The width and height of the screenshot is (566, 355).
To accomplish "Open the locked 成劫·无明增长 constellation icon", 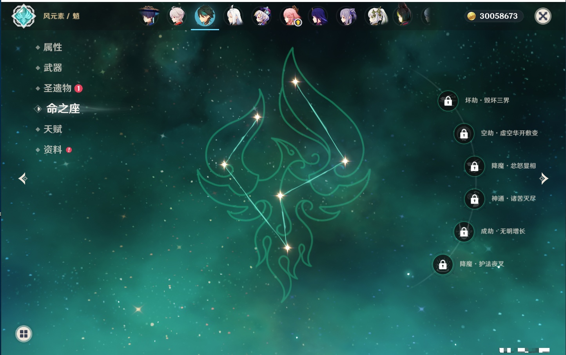I will click(x=464, y=231).
